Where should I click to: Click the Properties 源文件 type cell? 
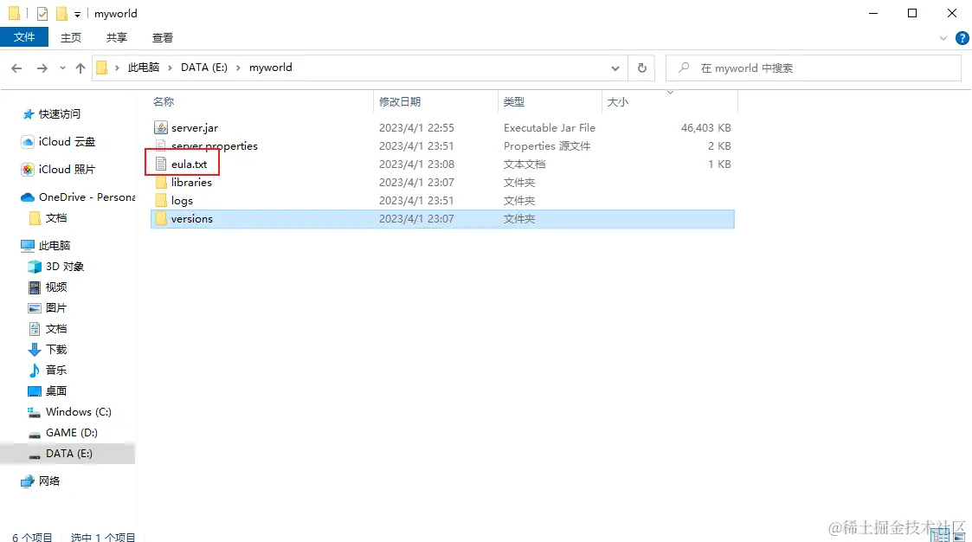[x=547, y=145]
